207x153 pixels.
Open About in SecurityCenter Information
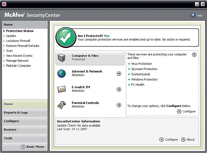[188, 139]
